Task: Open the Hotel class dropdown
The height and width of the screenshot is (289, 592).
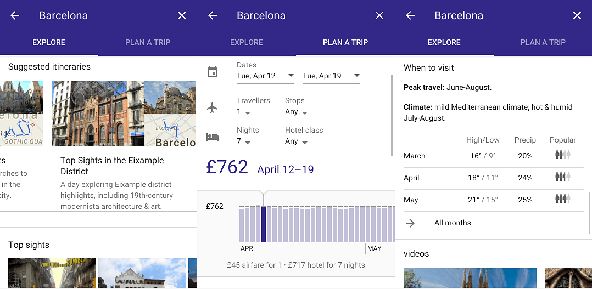Action: pyautogui.click(x=296, y=141)
